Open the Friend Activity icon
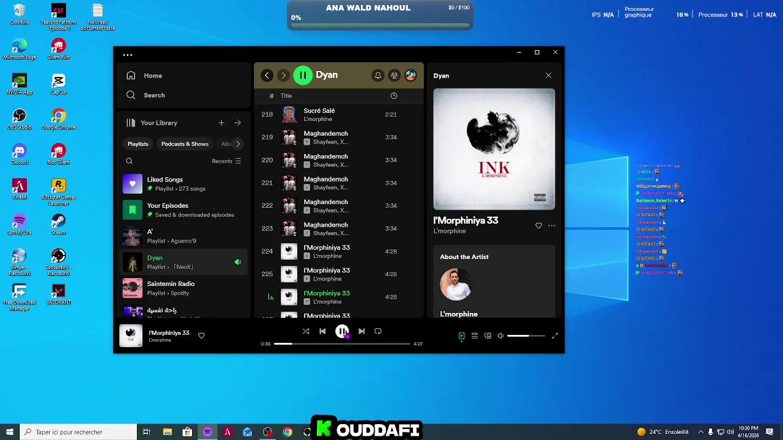 click(x=395, y=75)
